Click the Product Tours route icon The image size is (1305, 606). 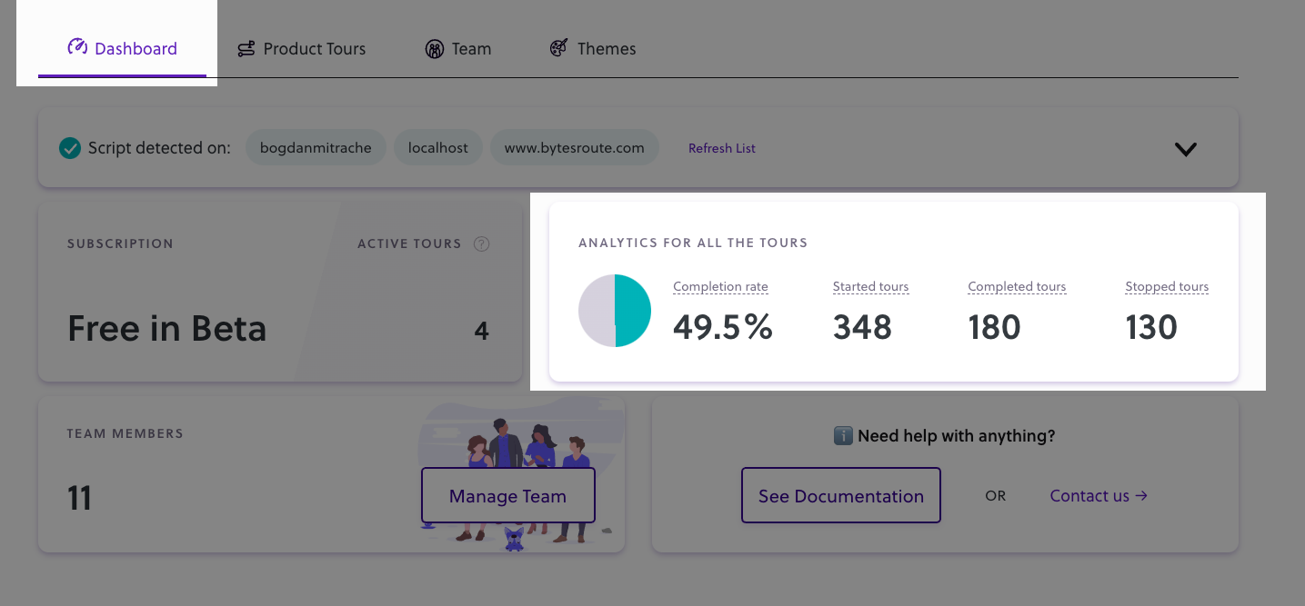246,49
